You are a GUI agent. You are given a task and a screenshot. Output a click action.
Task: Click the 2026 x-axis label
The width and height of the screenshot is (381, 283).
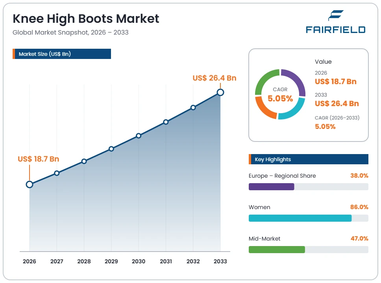point(30,261)
